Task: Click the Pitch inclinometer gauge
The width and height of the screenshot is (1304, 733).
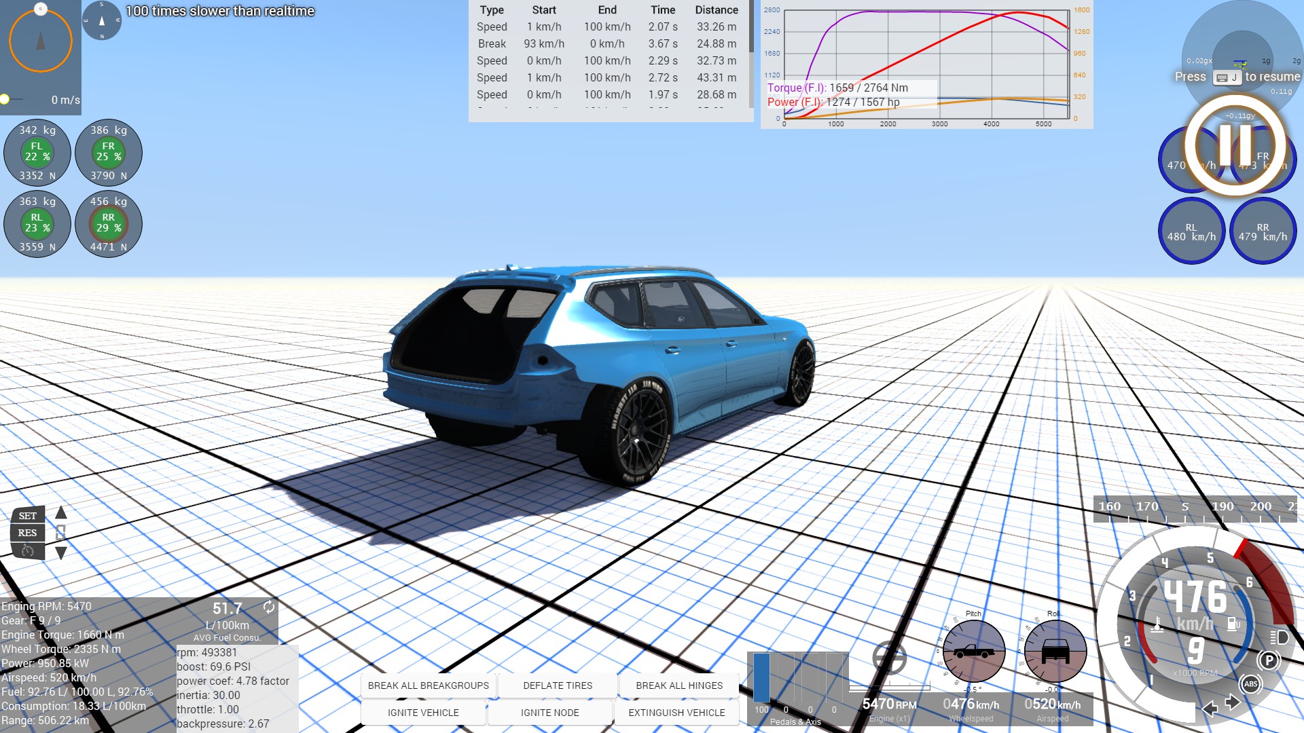Action: [974, 652]
